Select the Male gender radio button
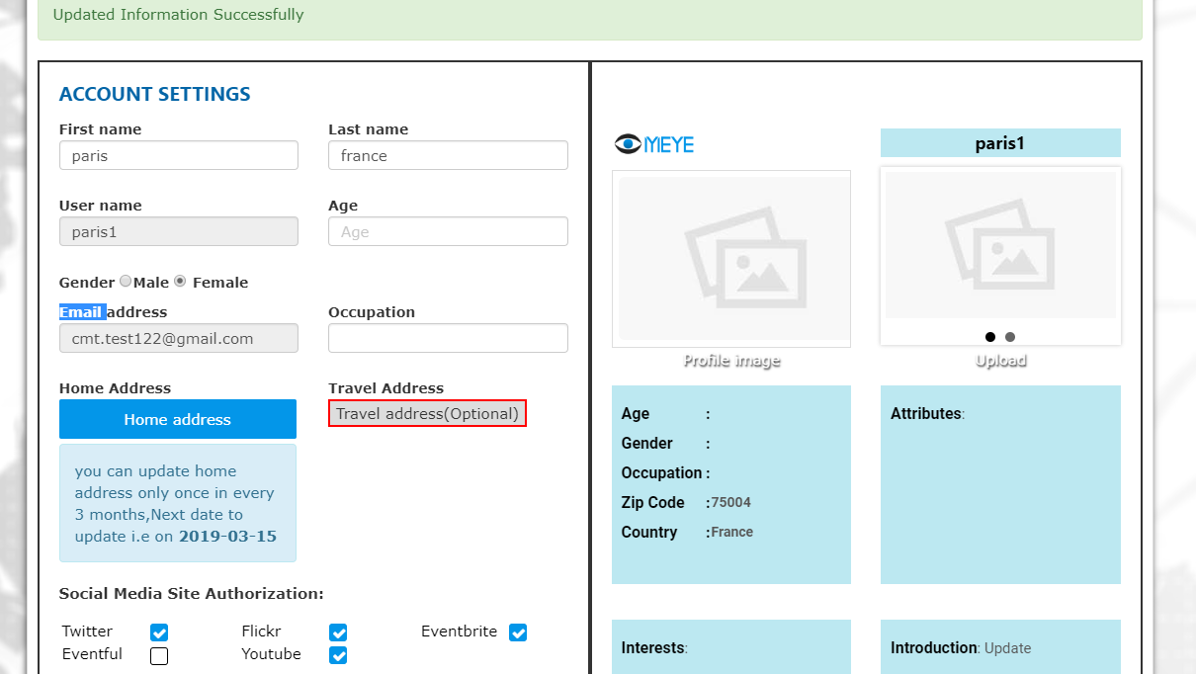Screen dimensions: 1196x674 click(126, 281)
